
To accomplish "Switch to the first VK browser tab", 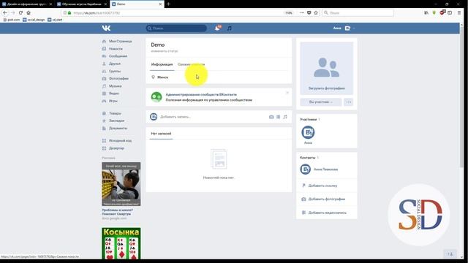I will [27, 4].
